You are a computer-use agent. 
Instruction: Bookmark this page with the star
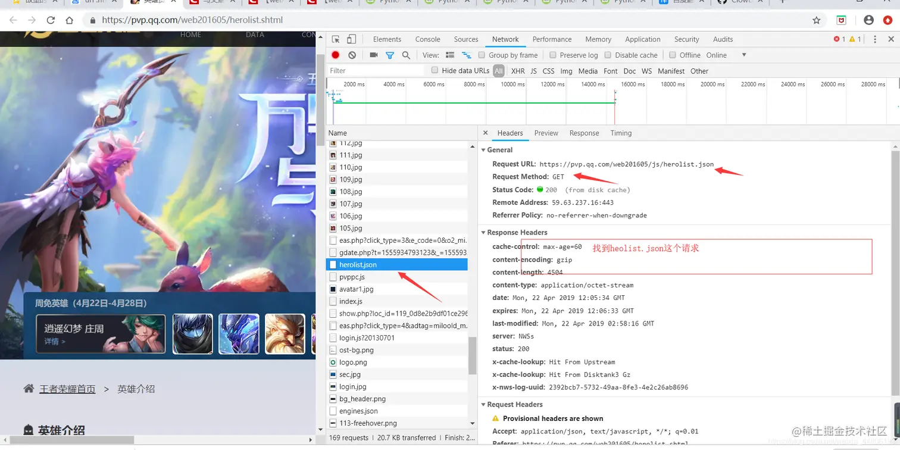click(x=817, y=20)
